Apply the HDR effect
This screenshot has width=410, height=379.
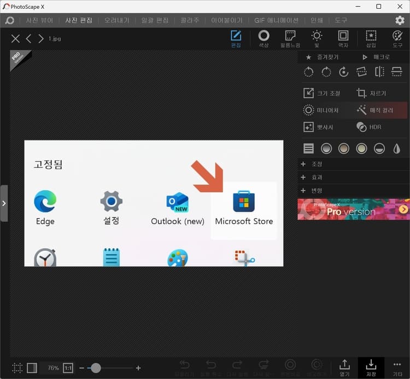pyautogui.click(x=368, y=127)
